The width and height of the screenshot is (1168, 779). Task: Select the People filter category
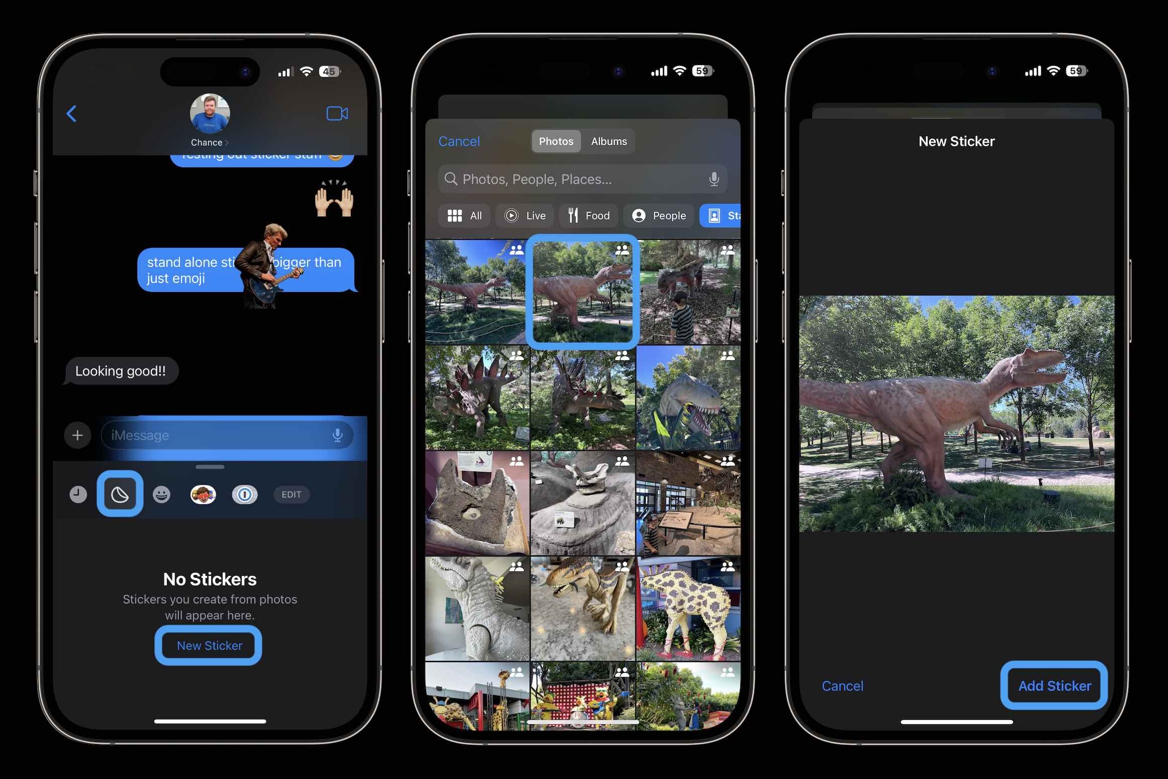[x=659, y=215]
